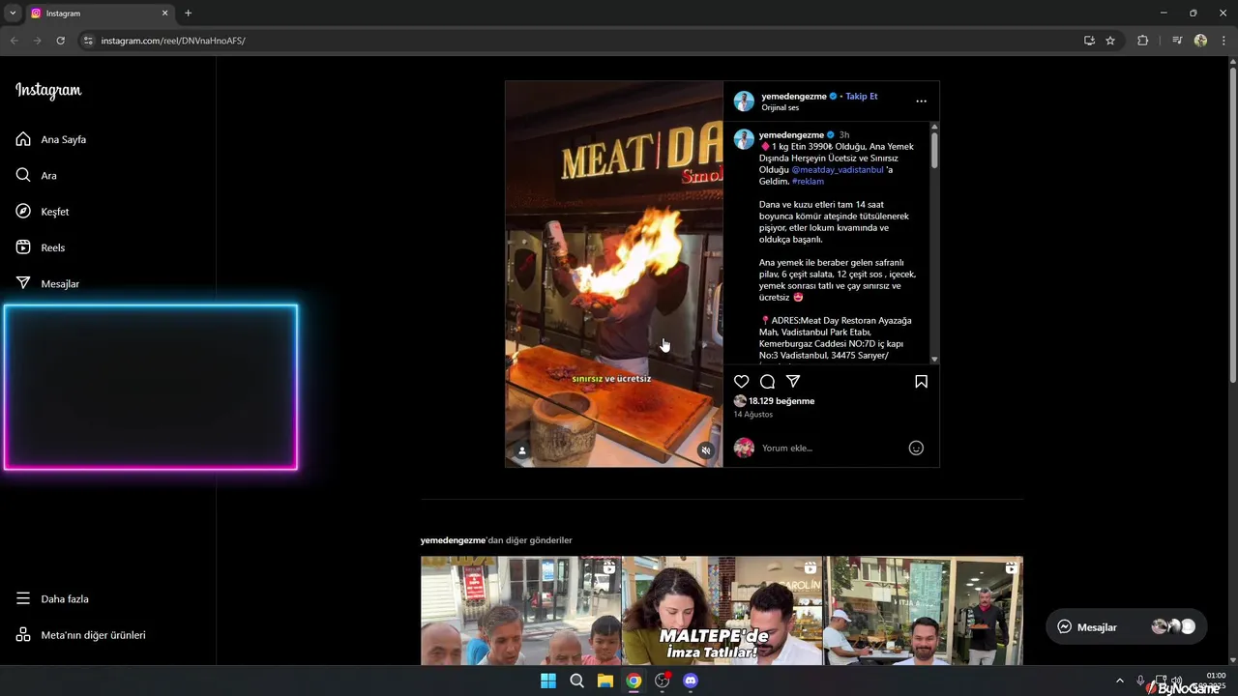1238x696 pixels.
Task: Close the Instagram browser tab
Action: (164, 14)
